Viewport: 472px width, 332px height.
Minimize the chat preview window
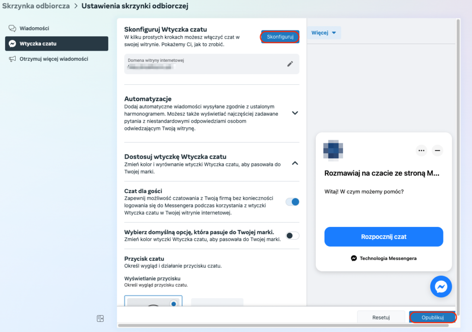[x=437, y=150]
